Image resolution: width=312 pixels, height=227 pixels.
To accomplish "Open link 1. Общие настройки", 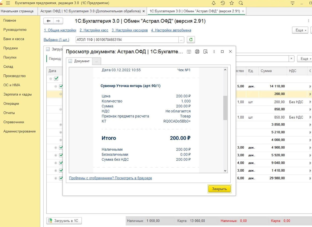I will pyautogui.click(x=60, y=30).
